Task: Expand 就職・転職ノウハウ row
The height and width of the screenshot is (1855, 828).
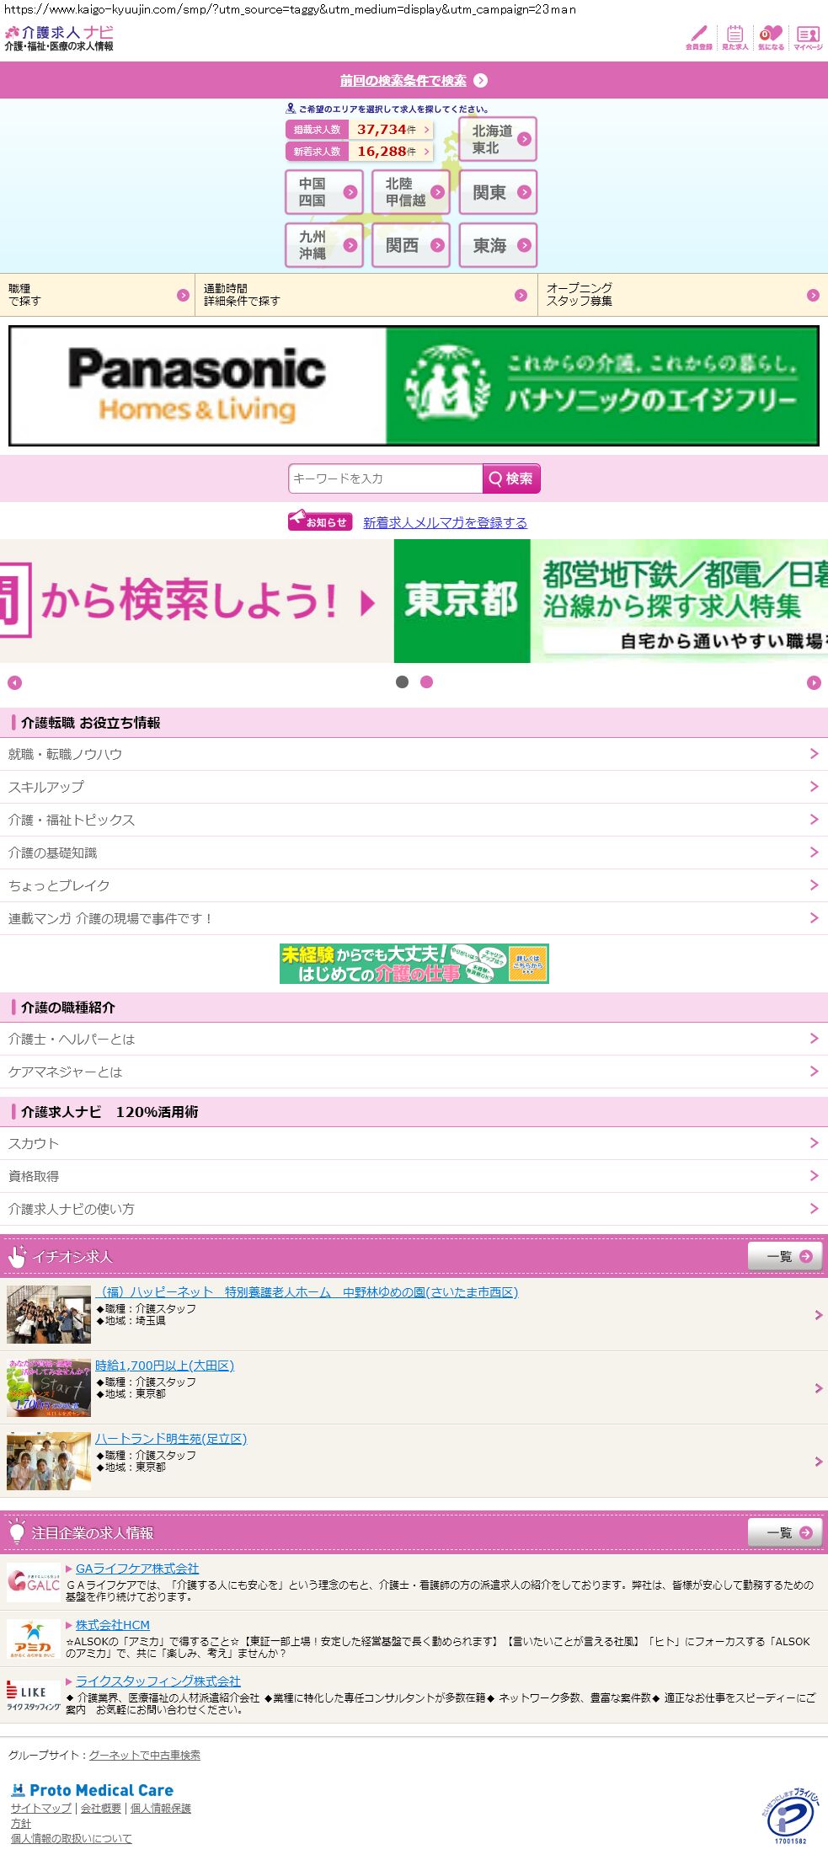Action: [414, 754]
